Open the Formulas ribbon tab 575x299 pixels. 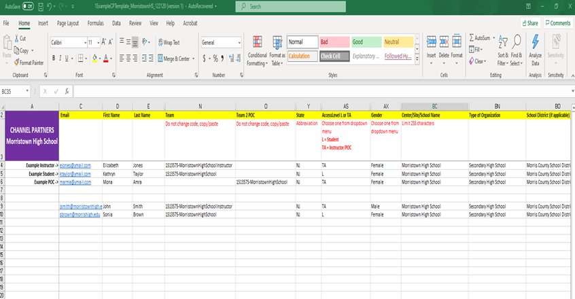tap(95, 23)
